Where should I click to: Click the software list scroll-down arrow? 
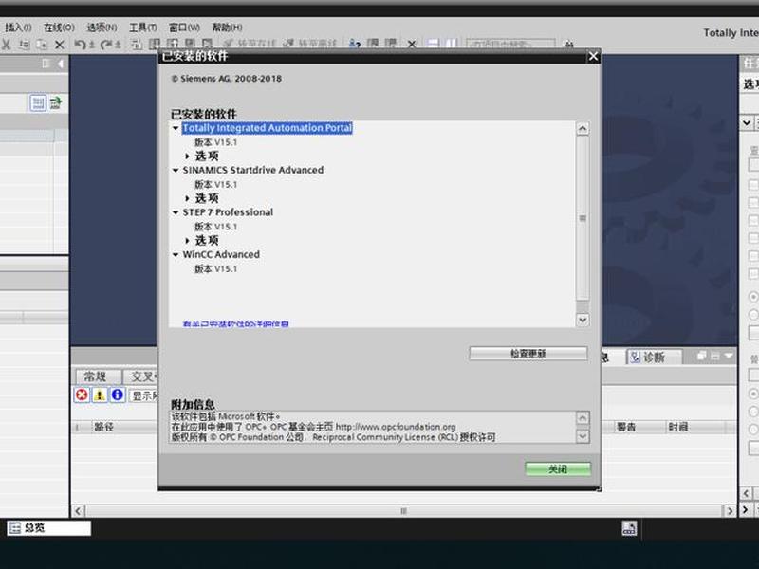point(583,320)
